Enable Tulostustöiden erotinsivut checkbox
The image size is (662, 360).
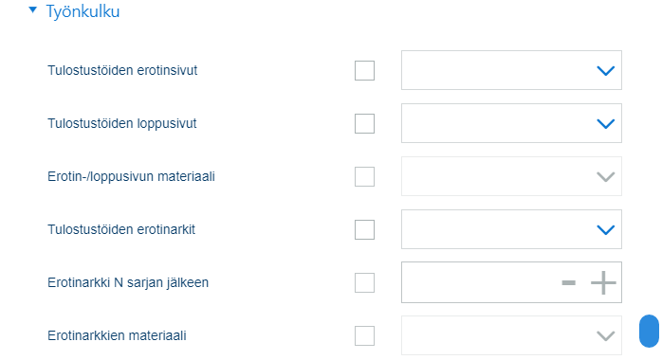pyautogui.click(x=364, y=70)
